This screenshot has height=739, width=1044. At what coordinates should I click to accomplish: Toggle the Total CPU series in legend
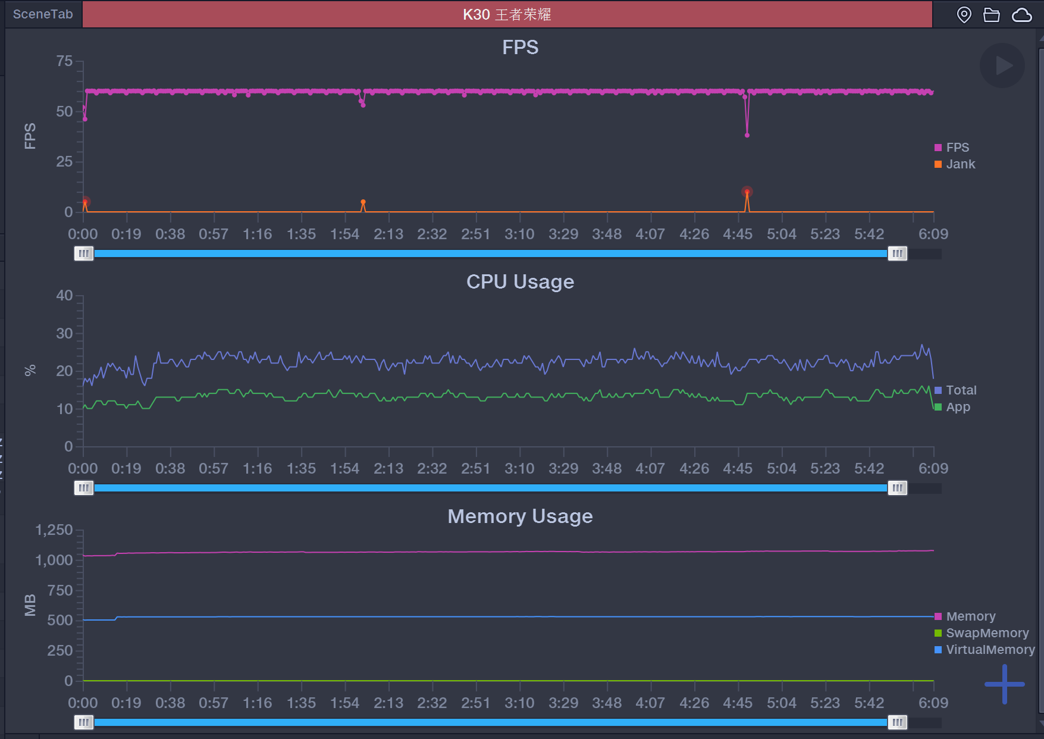[955, 390]
